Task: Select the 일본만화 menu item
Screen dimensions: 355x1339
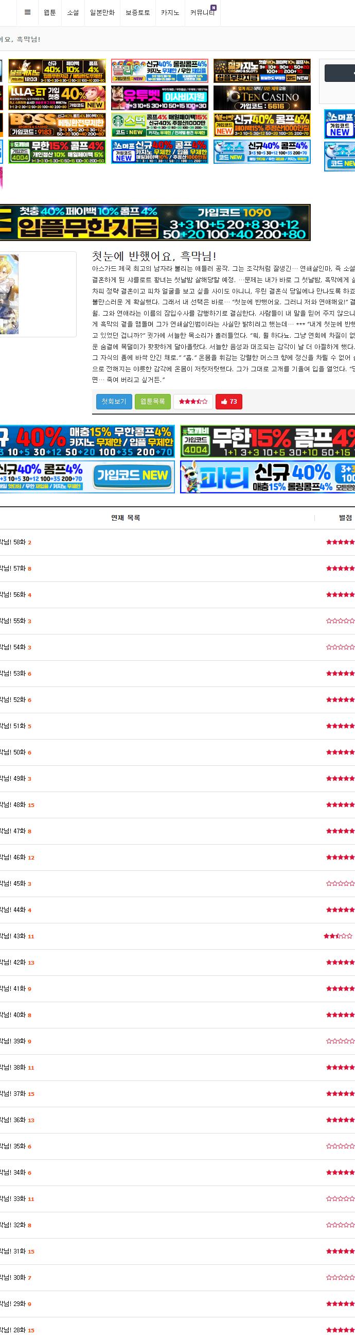Action: (x=102, y=12)
